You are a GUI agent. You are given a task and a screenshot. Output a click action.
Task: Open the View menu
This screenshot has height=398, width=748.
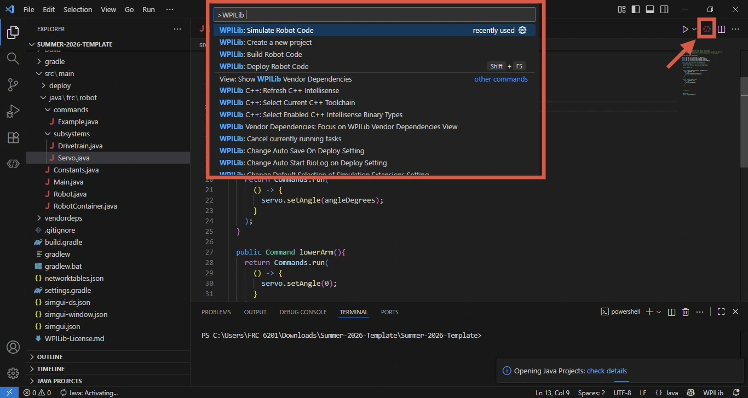point(108,9)
